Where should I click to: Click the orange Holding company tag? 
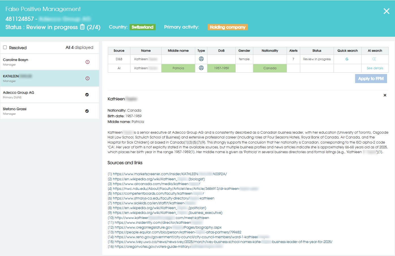point(227,27)
